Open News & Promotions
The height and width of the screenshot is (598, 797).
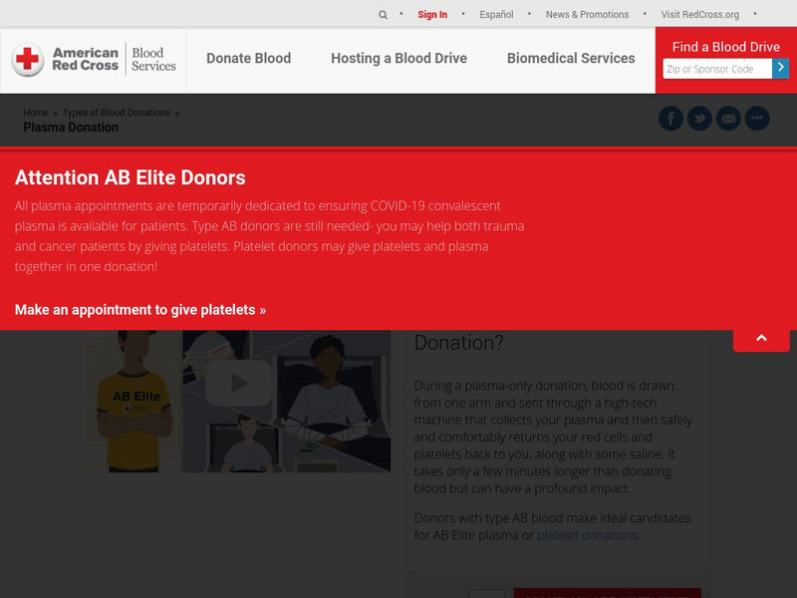[587, 15]
